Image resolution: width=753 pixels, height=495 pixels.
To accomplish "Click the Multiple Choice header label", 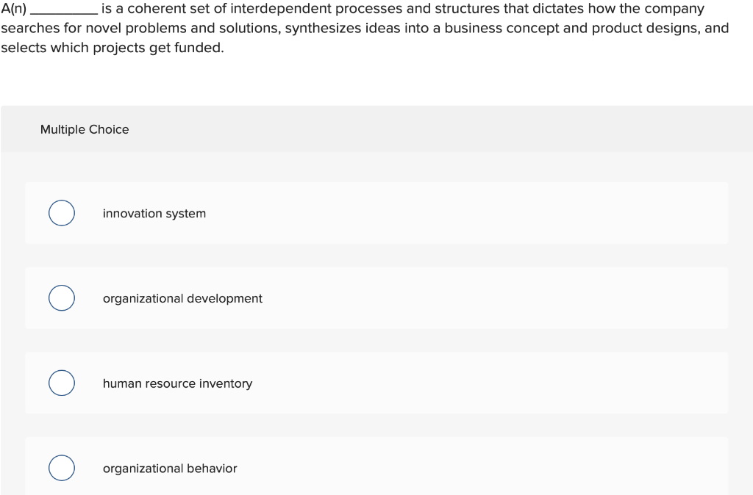I will click(x=85, y=129).
